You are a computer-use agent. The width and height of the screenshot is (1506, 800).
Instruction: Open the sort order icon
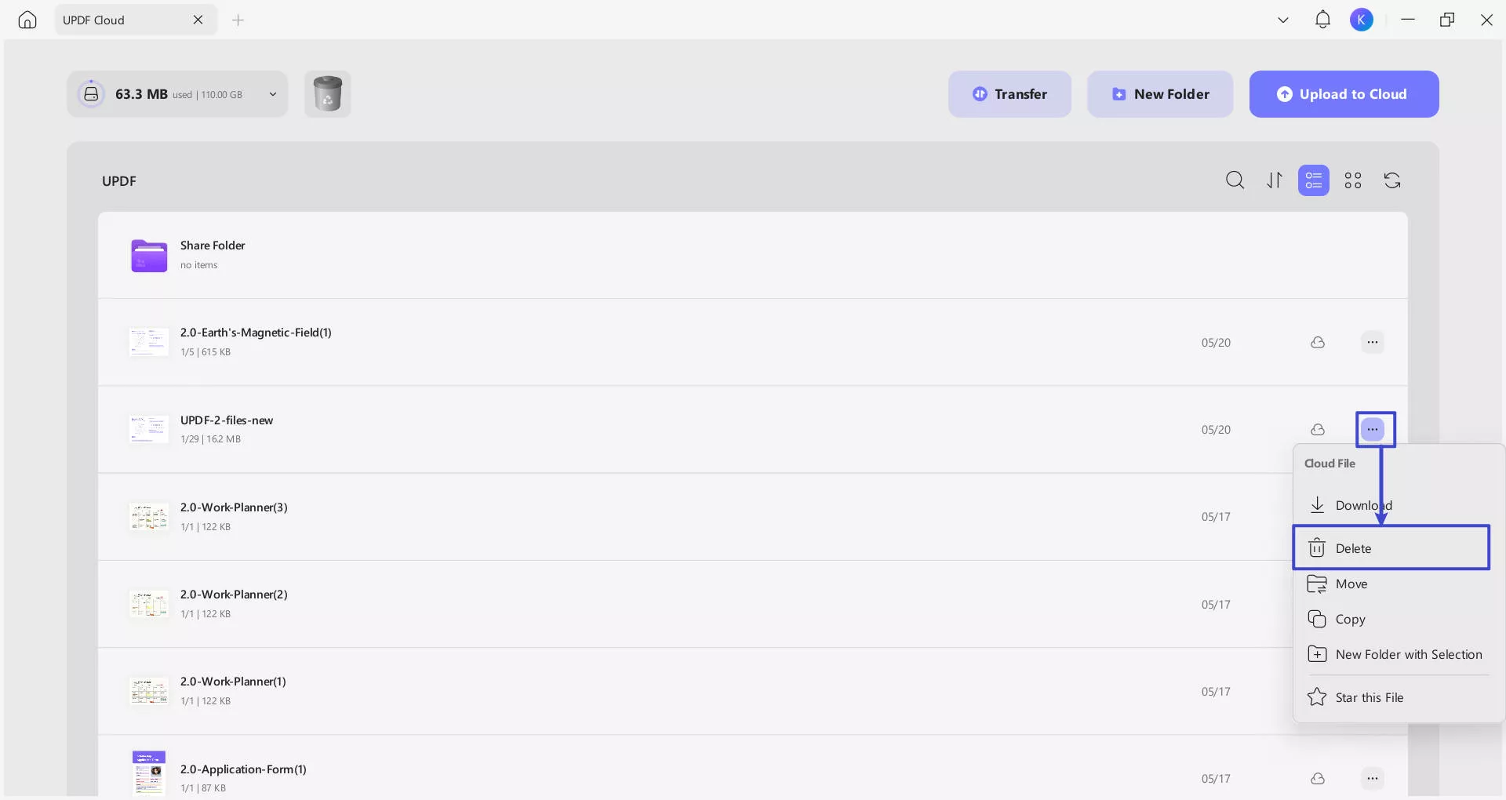pos(1275,181)
